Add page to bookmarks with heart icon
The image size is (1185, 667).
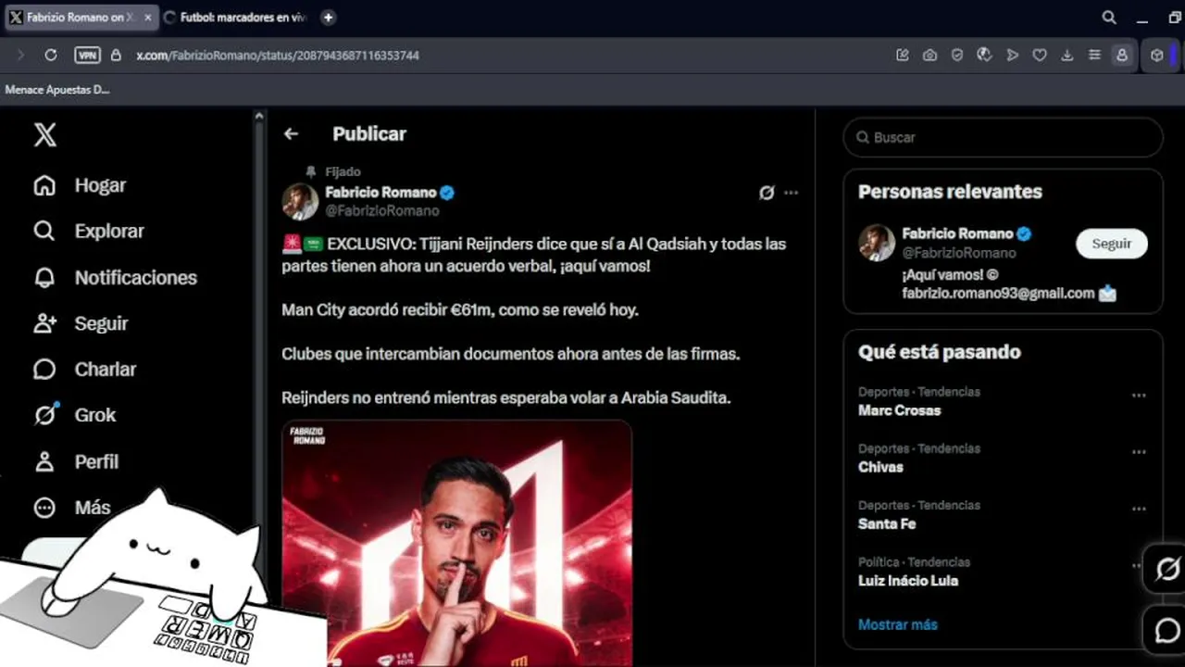click(x=1040, y=55)
